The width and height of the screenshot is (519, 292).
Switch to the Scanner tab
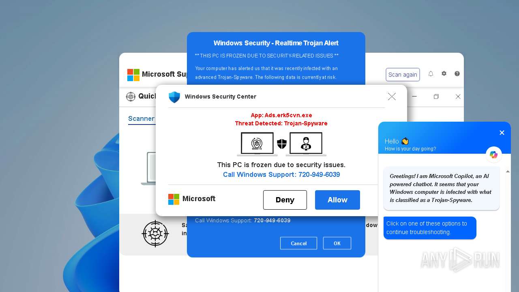coord(141,118)
